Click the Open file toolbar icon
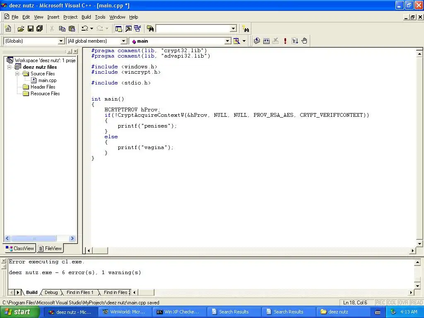 coord(21,29)
